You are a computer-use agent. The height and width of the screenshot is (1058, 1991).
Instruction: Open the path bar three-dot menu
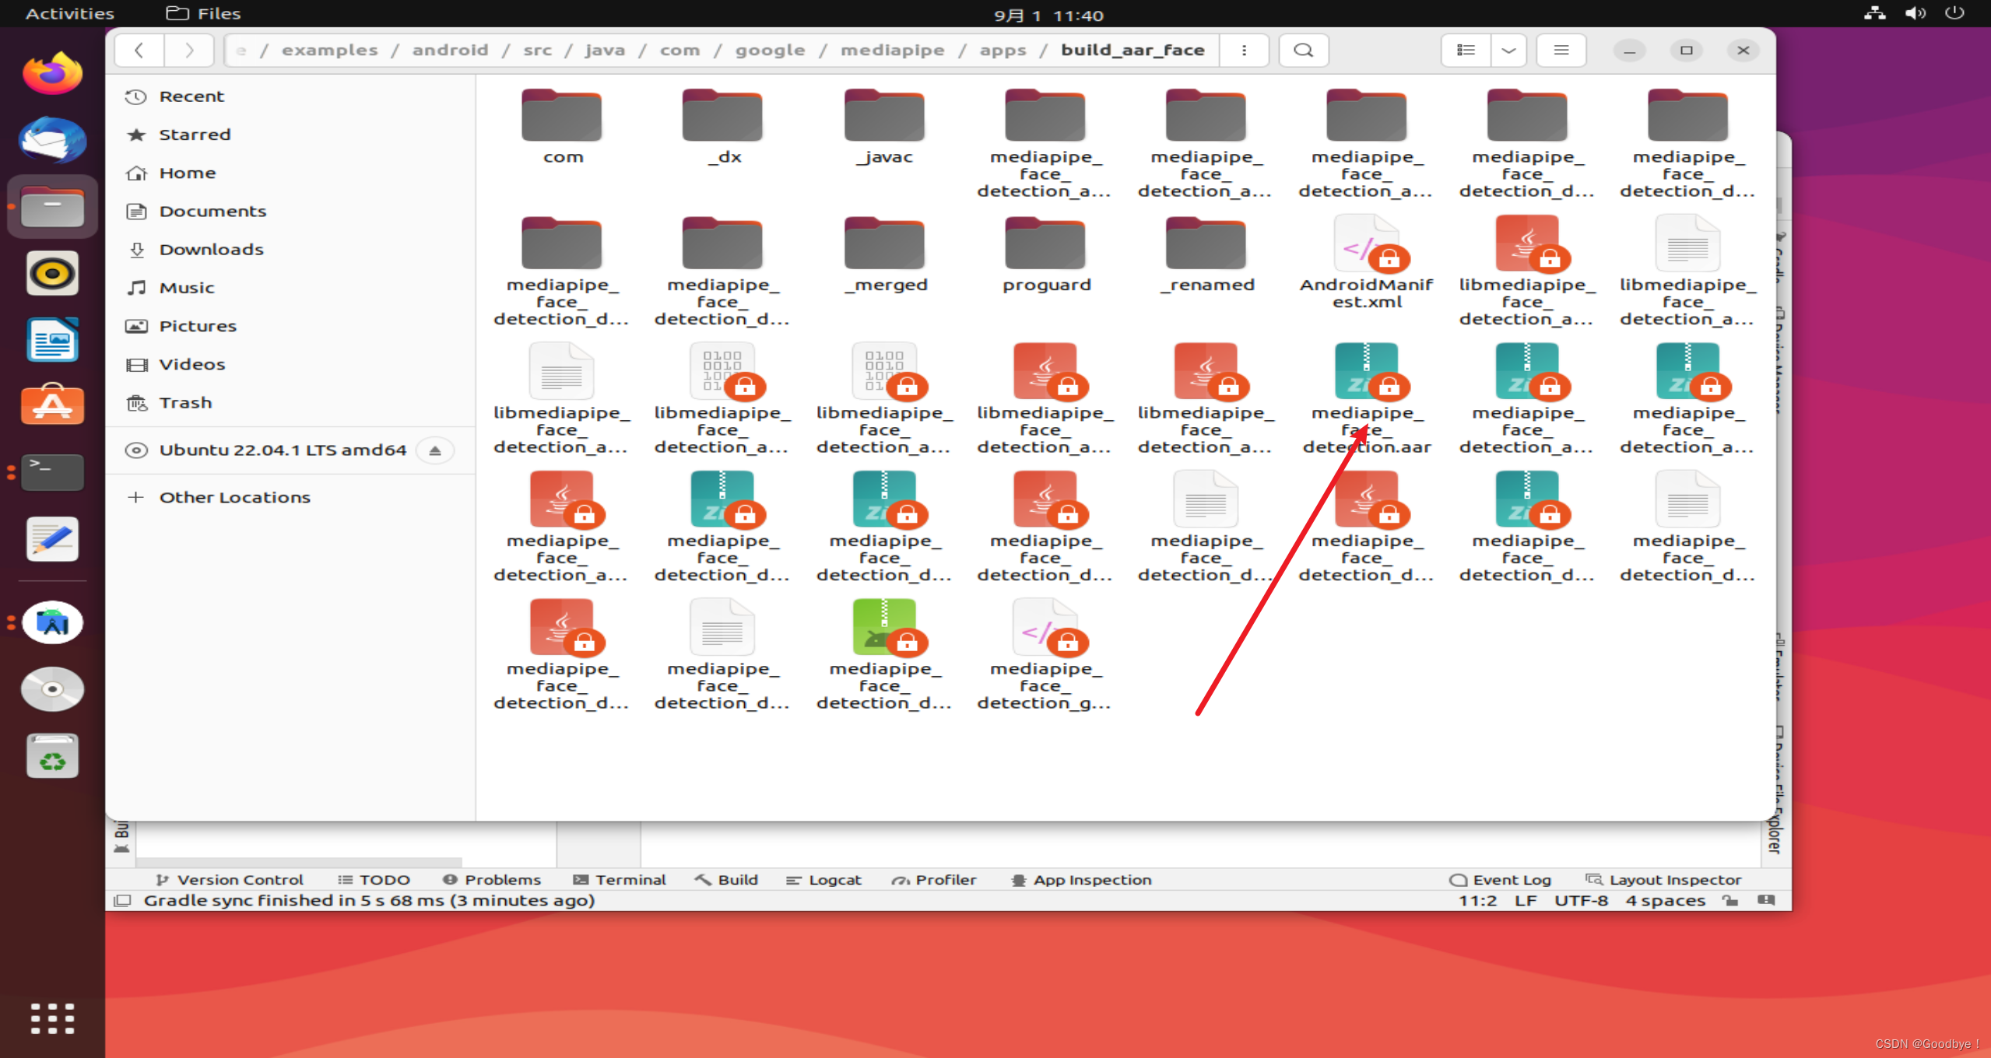[x=1244, y=51]
